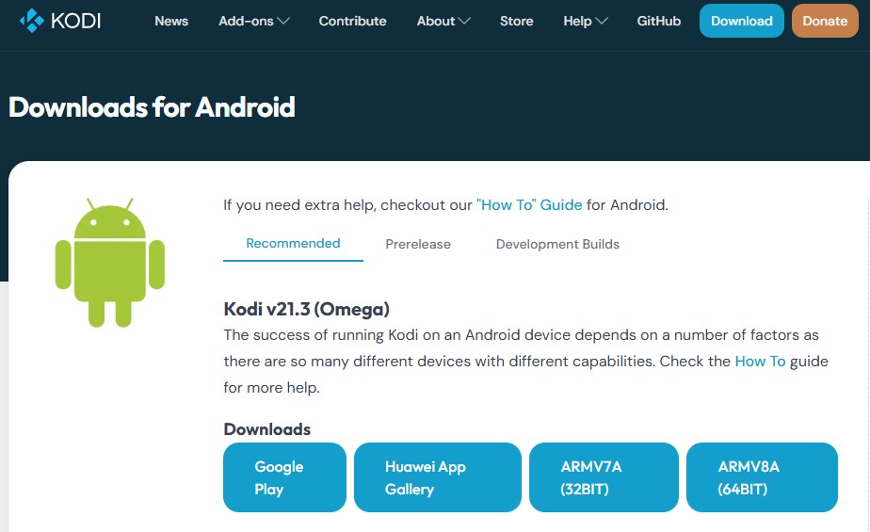The width and height of the screenshot is (870, 532).
Task: Click the Downloads for Android heading
Action: click(152, 107)
